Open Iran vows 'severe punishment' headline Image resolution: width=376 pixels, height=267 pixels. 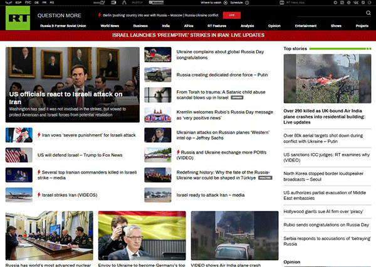point(89,135)
